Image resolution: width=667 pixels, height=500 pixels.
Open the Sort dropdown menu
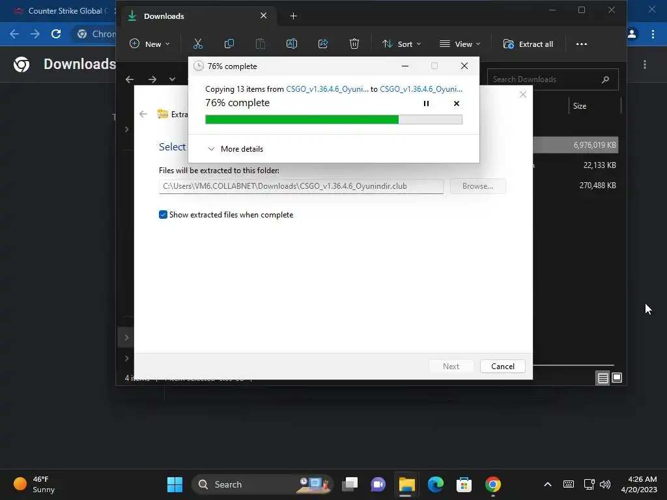point(401,44)
